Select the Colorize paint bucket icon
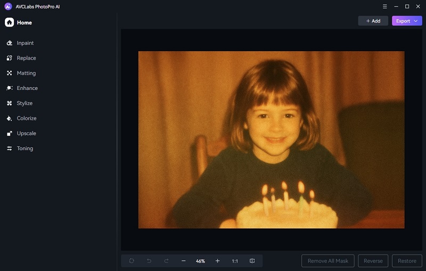This screenshot has width=426, height=271. 10,118
